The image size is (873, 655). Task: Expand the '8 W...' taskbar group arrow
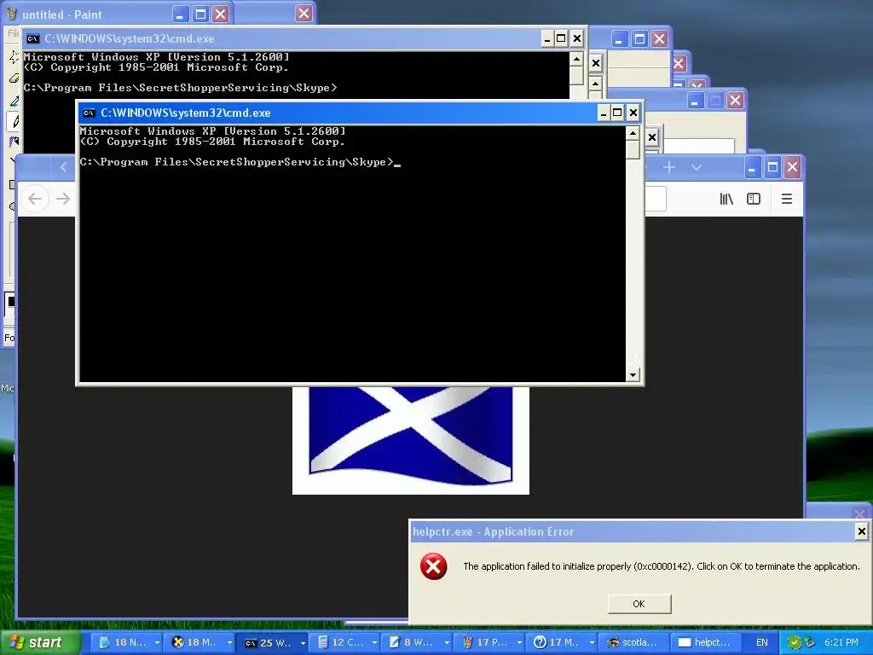pyautogui.click(x=447, y=643)
